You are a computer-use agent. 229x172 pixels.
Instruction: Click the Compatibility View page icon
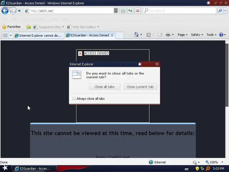click(123, 11)
